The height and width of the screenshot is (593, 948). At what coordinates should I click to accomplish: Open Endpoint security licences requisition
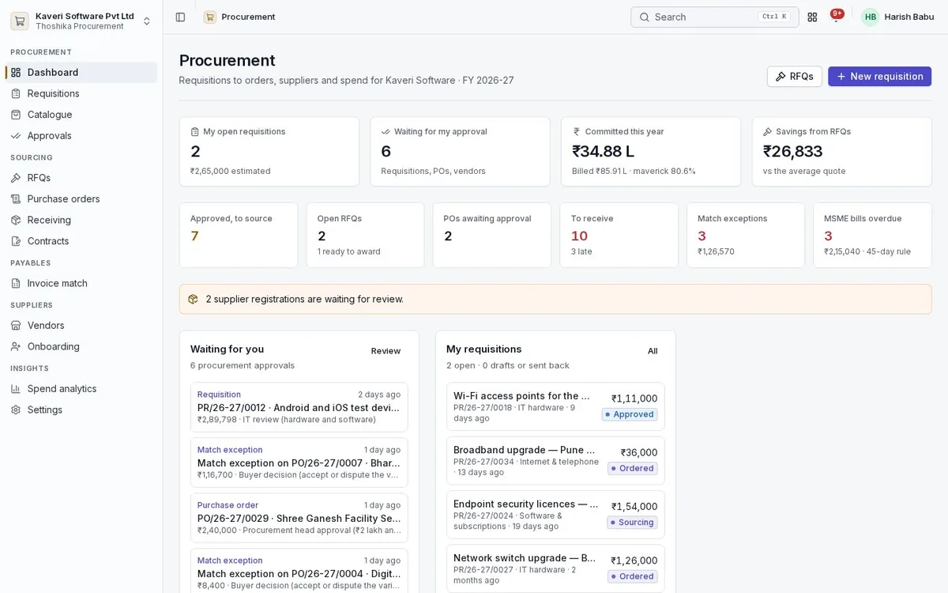click(x=555, y=515)
